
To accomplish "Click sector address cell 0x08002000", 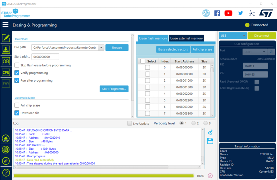I will coord(184,94).
